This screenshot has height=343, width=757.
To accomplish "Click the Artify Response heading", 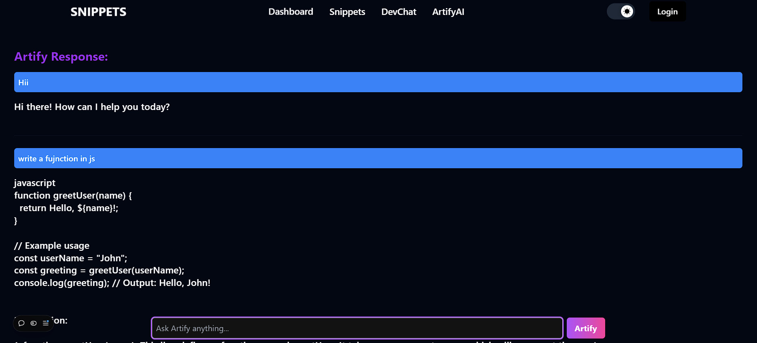I will [x=61, y=57].
